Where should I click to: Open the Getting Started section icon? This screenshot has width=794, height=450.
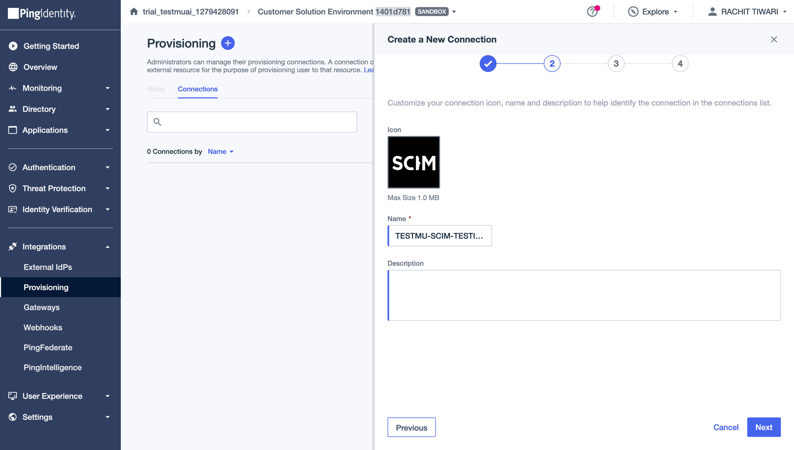(x=12, y=46)
